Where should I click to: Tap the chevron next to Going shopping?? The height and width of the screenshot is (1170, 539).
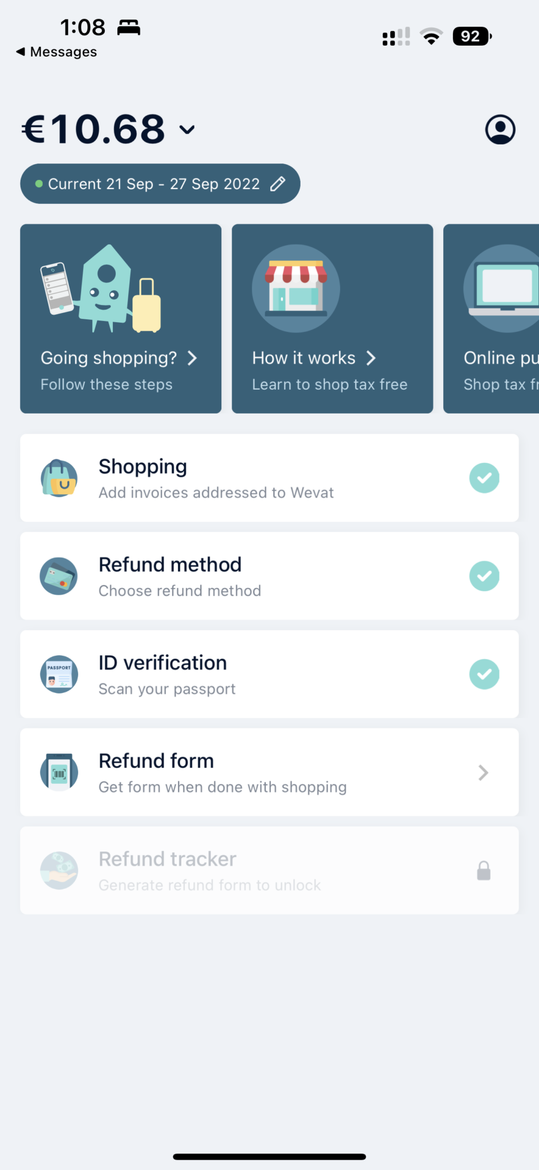(192, 358)
